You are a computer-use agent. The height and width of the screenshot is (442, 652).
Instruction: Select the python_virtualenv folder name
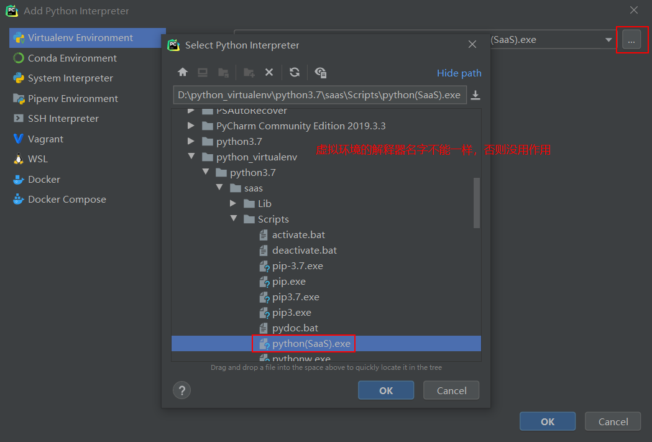(257, 157)
